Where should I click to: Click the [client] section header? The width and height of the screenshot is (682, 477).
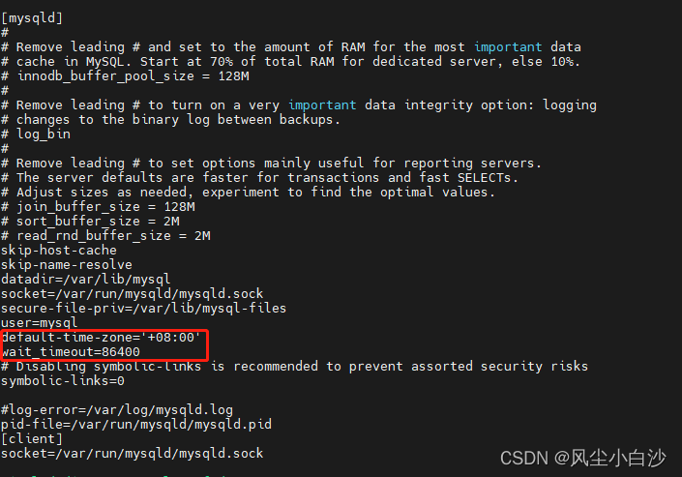(x=32, y=438)
